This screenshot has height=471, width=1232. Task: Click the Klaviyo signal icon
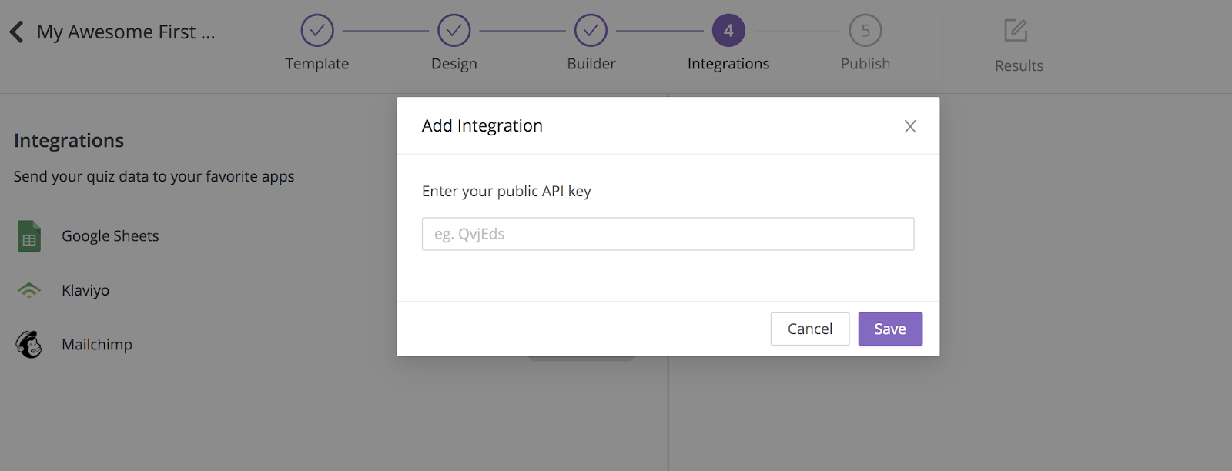point(29,290)
